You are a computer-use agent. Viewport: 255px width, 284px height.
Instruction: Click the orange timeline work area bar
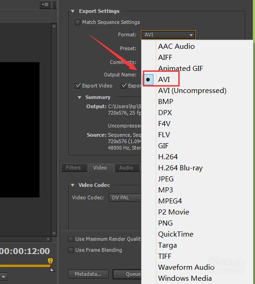coord(25,266)
